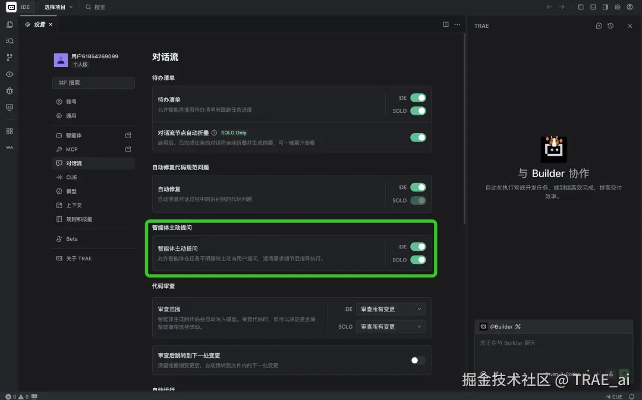Image resolution: width=642 pixels, height=400 pixels.
Task: Toggle 自动修复 IDE switch
Action: point(418,187)
